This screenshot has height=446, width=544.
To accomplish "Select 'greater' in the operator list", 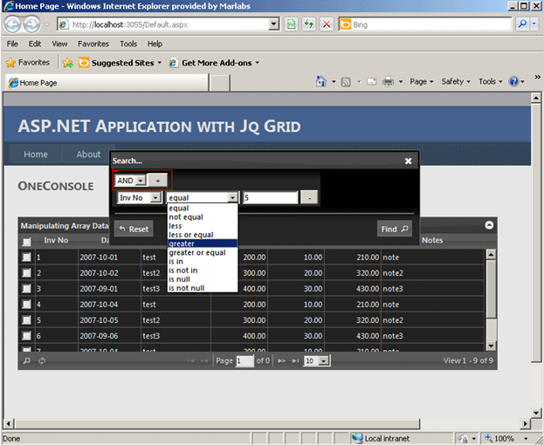I will (203, 244).
